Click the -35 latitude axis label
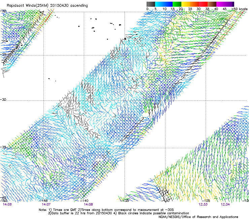 tap(3, 147)
